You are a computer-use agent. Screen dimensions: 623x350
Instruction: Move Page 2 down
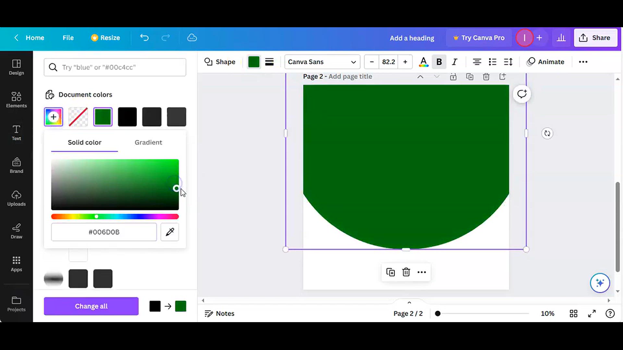437,77
